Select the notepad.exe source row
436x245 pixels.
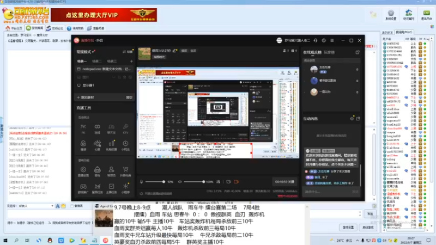[105, 69]
